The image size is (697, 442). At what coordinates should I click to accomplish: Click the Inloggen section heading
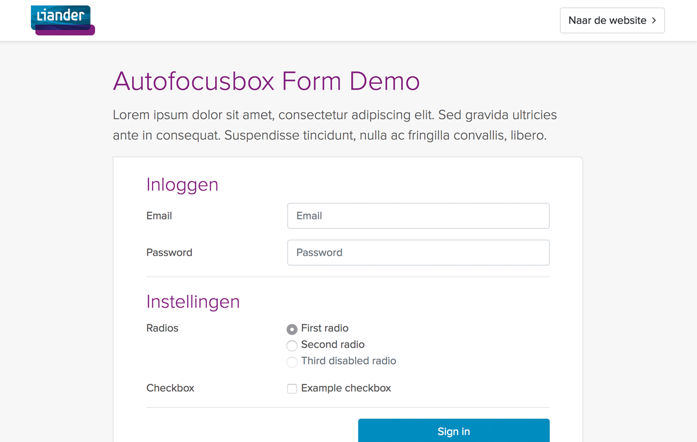(182, 185)
